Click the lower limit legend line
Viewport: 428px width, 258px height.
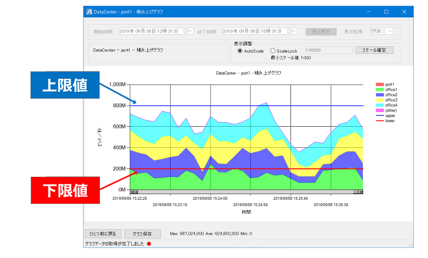[379, 120]
